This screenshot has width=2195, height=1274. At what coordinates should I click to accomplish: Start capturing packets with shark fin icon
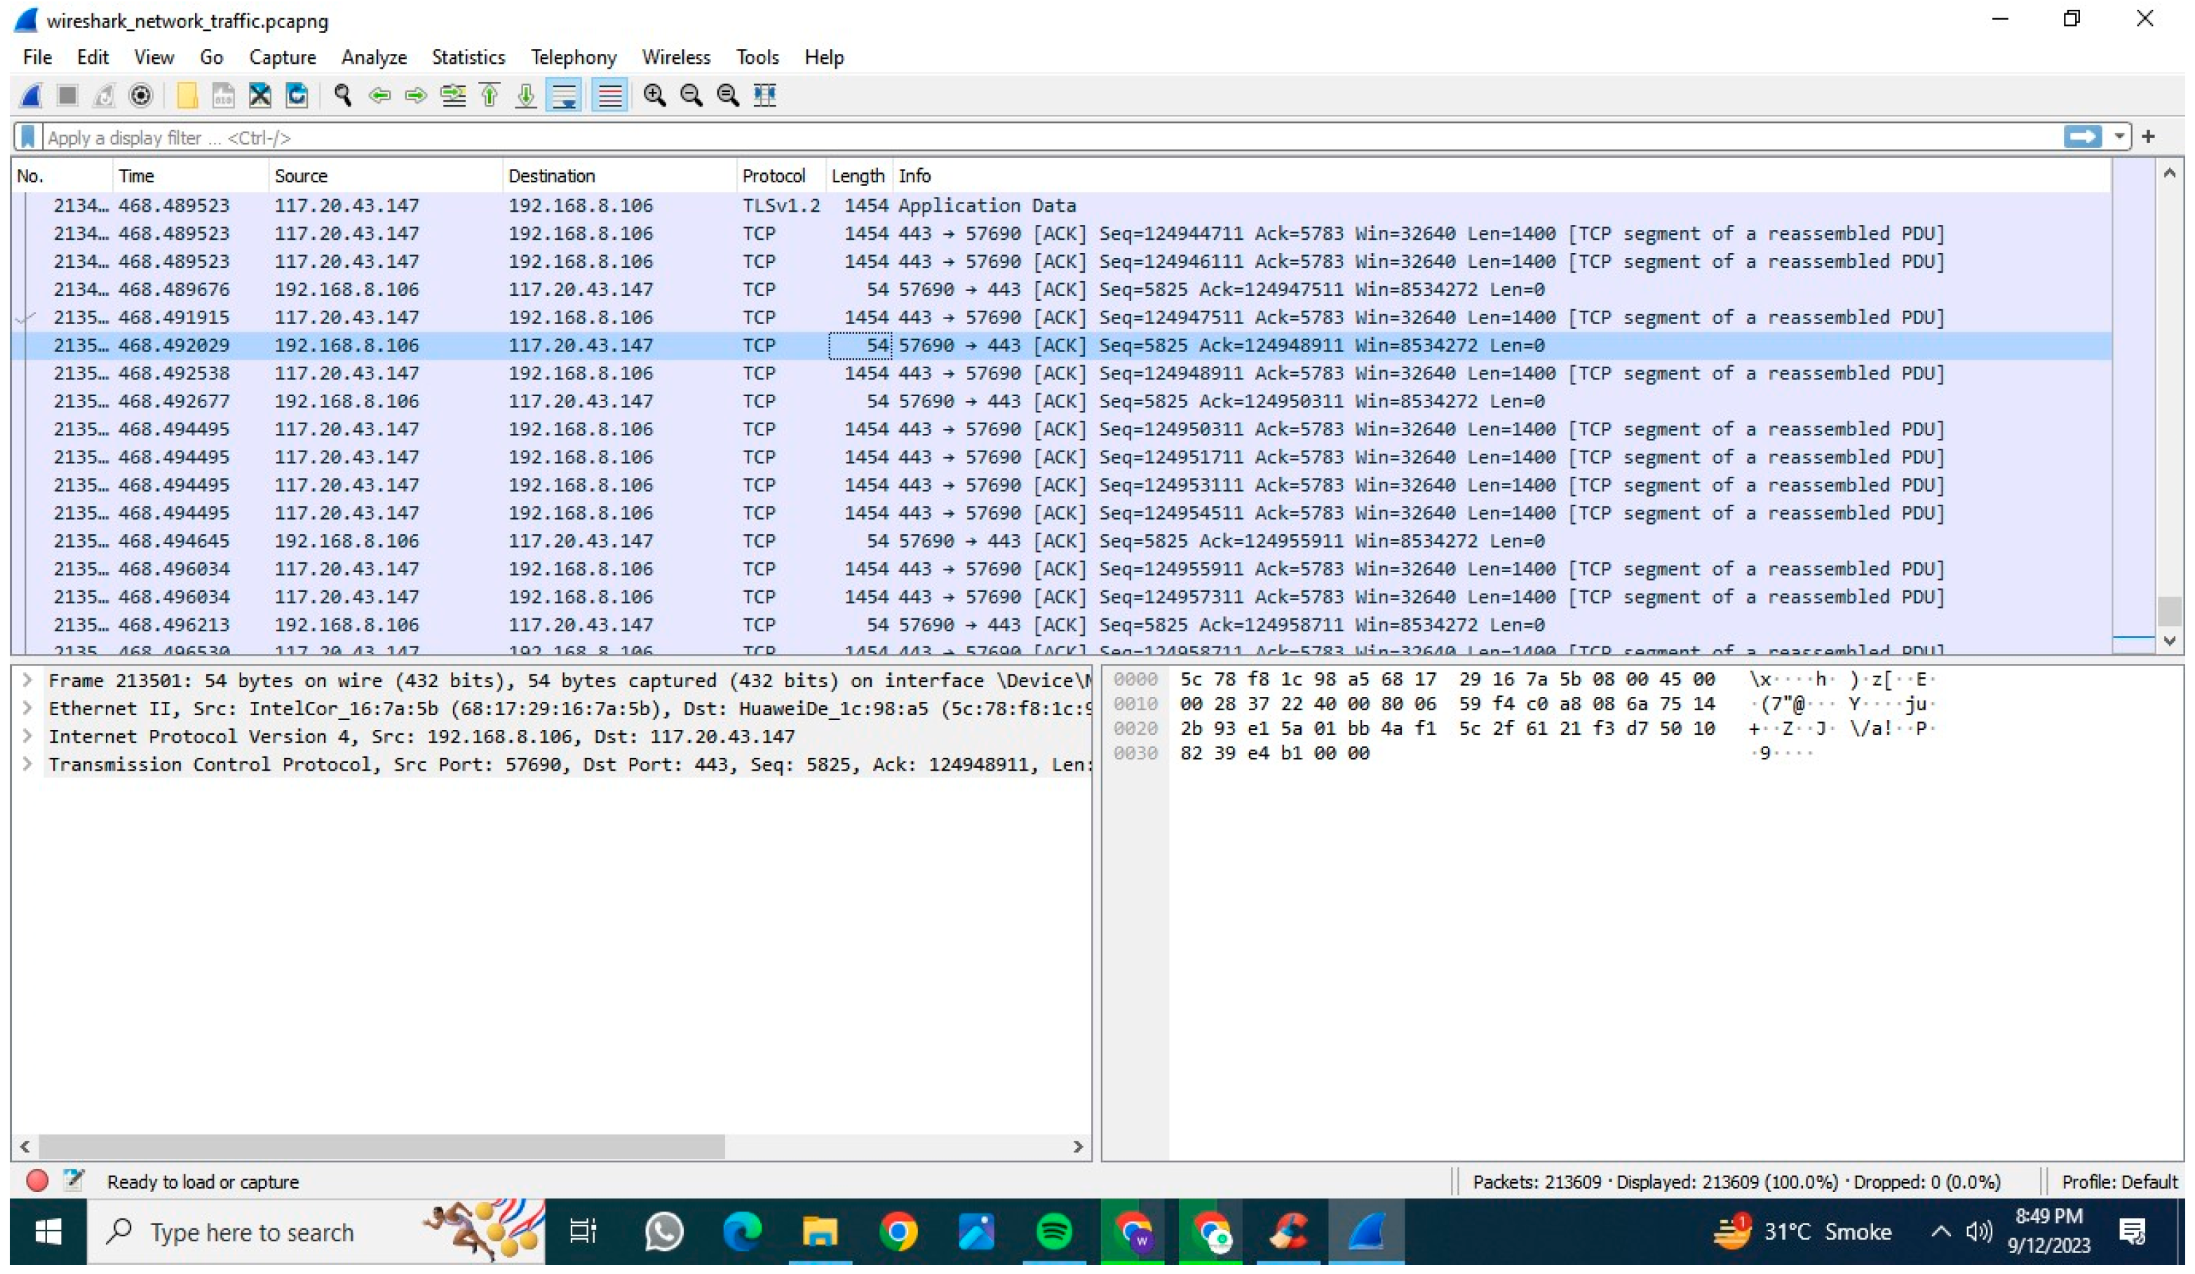point(32,95)
